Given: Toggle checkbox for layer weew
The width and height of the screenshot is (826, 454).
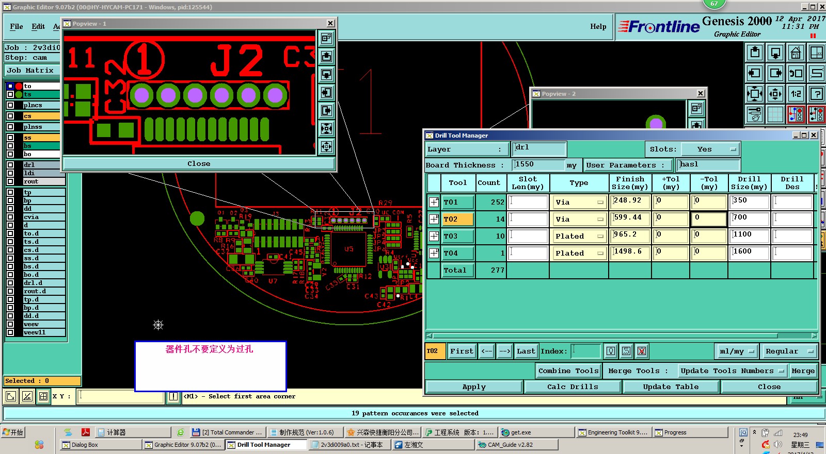Looking at the screenshot, I should [x=10, y=324].
